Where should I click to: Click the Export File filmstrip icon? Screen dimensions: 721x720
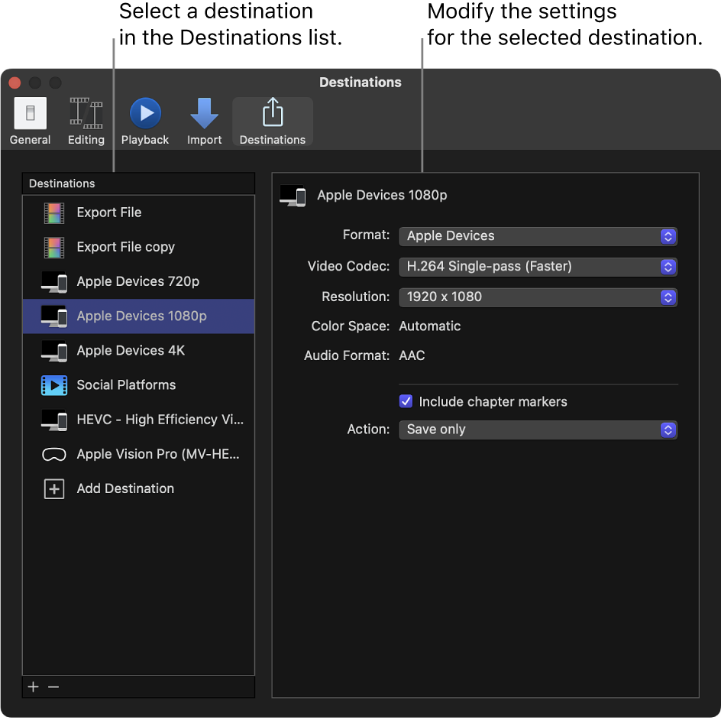point(53,212)
